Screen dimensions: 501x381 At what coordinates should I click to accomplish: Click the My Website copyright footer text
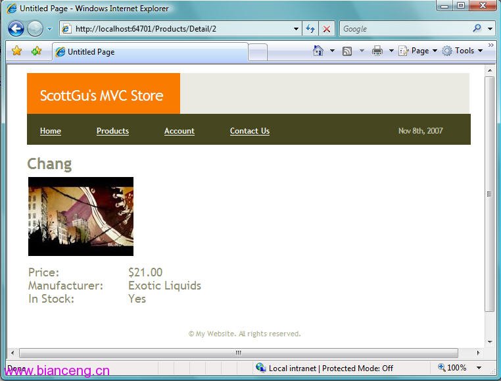click(x=245, y=334)
